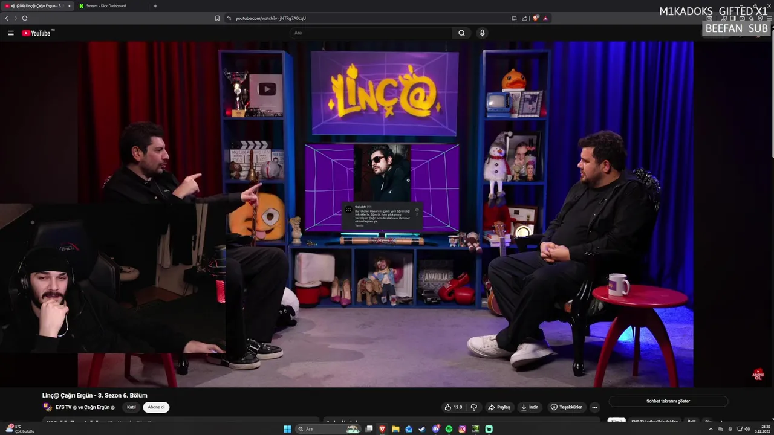Open Steam from taskbar
Screen dimensions: 774x435
[422, 429]
